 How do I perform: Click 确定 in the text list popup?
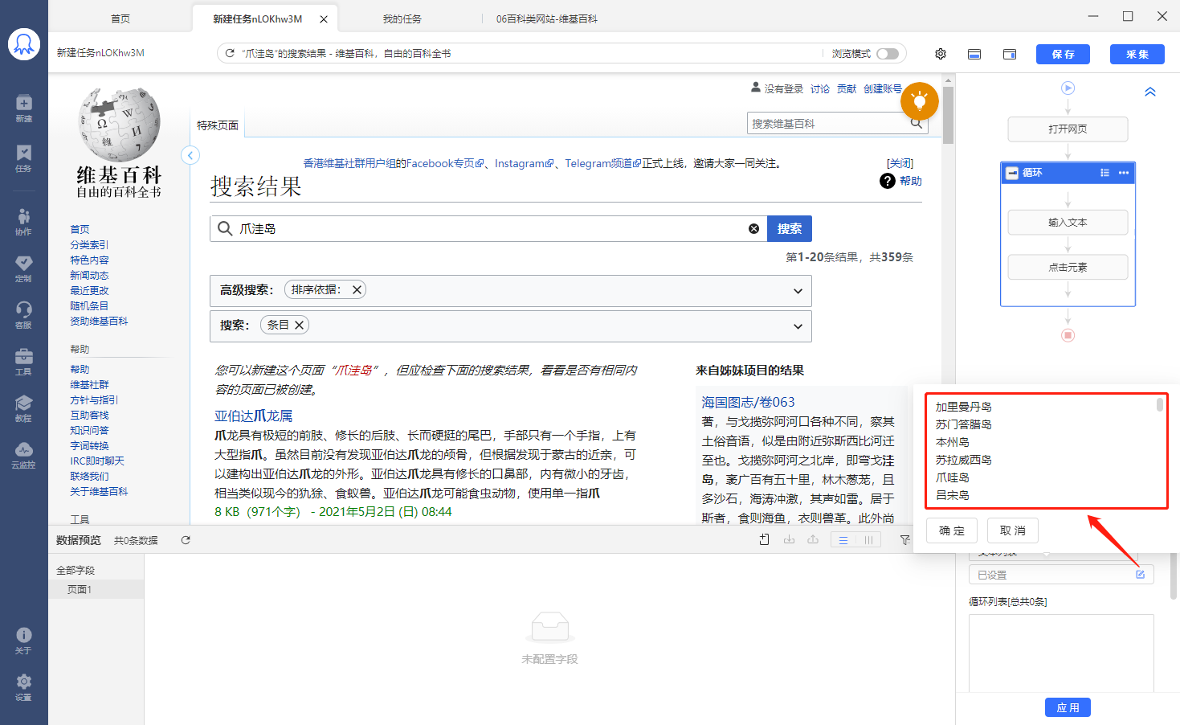click(x=952, y=530)
